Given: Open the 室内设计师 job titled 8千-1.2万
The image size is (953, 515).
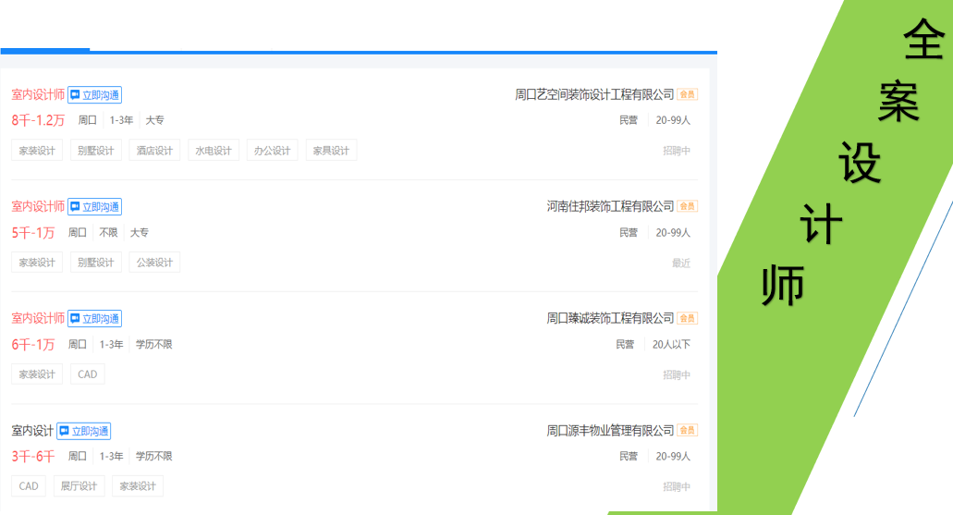Looking at the screenshot, I should pyautogui.click(x=38, y=94).
